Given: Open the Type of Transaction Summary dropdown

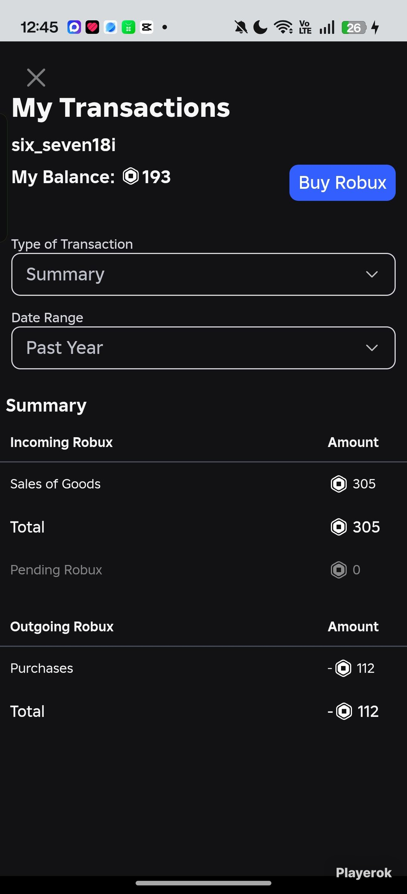Looking at the screenshot, I should (x=203, y=274).
